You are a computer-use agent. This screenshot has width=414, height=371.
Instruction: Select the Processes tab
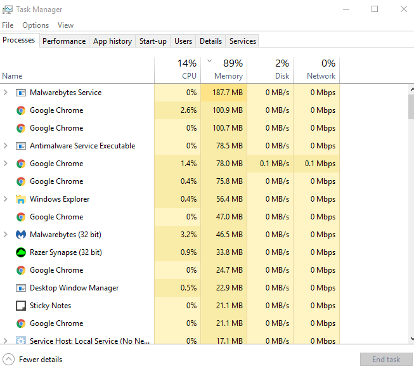click(19, 40)
